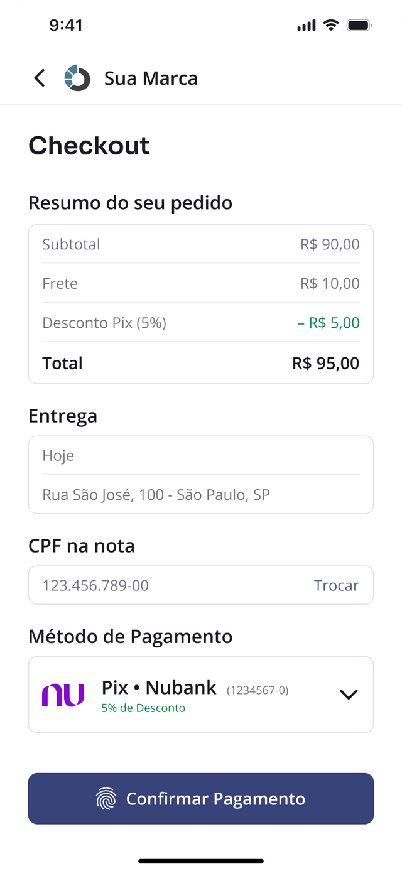Tap the battery status icon
Viewport: 402px width, 871px height.
click(359, 26)
